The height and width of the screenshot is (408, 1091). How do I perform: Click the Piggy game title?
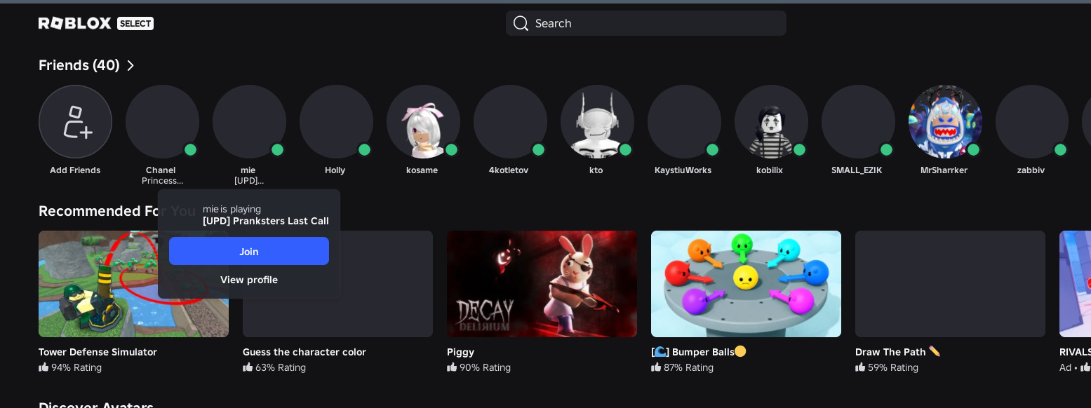coord(460,352)
